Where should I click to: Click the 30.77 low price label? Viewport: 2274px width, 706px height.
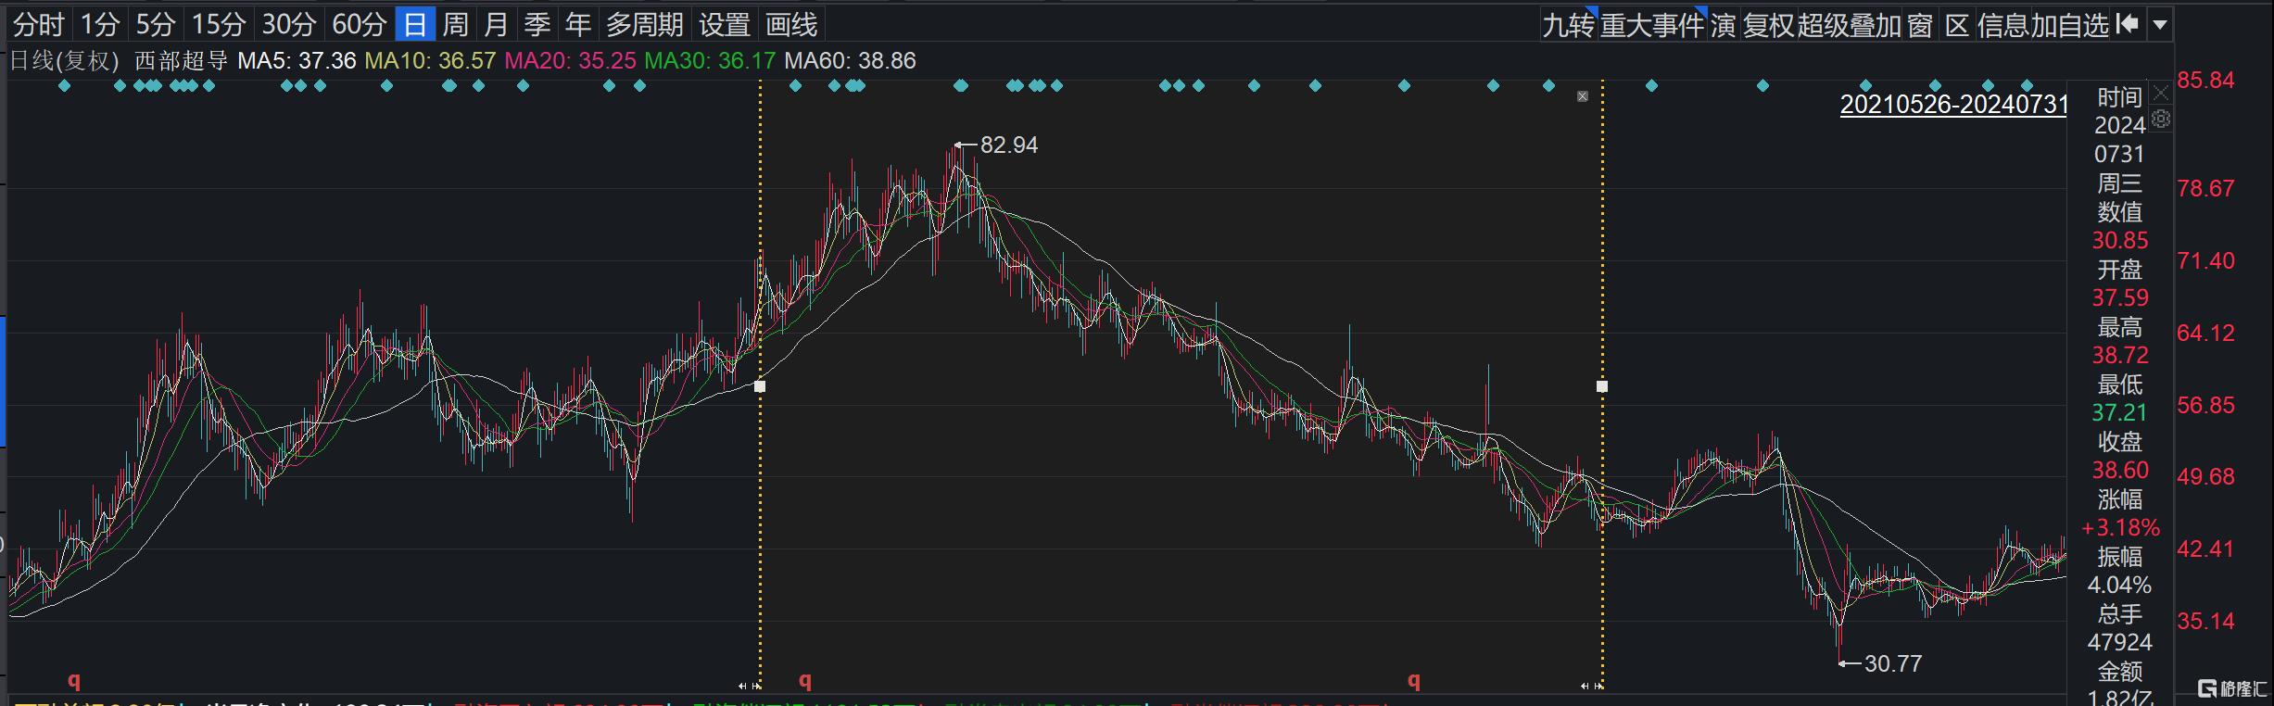[1893, 663]
